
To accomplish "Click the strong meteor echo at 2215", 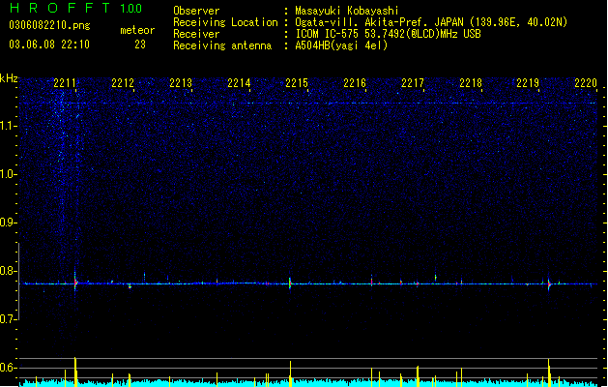I will coord(290,283).
